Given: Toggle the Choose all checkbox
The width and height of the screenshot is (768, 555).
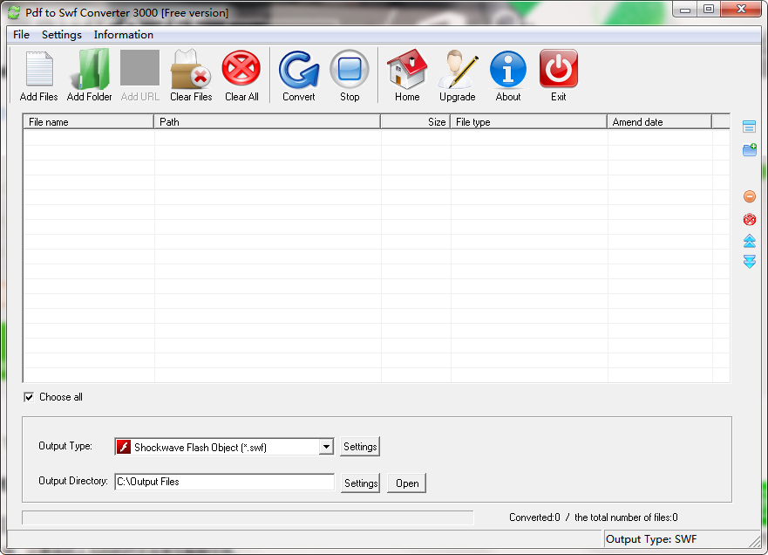Looking at the screenshot, I should tap(29, 397).
